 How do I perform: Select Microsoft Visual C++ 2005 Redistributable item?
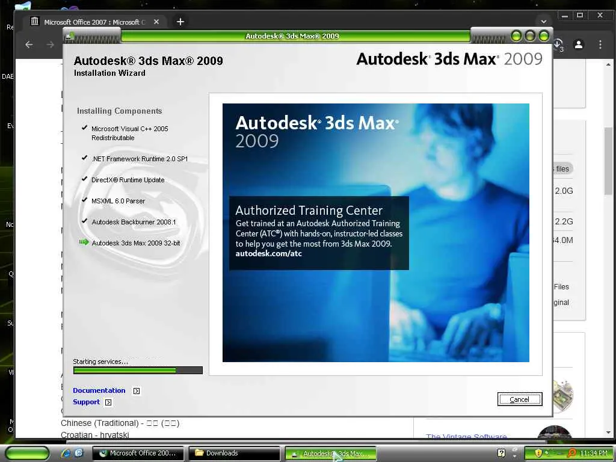tap(130, 133)
